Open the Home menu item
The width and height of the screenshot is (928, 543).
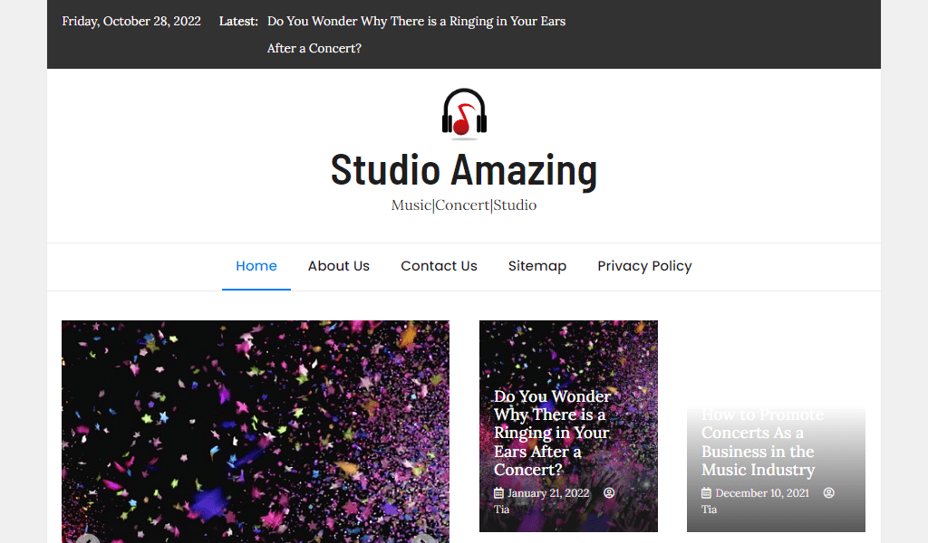pyautogui.click(x=256, y=266)
